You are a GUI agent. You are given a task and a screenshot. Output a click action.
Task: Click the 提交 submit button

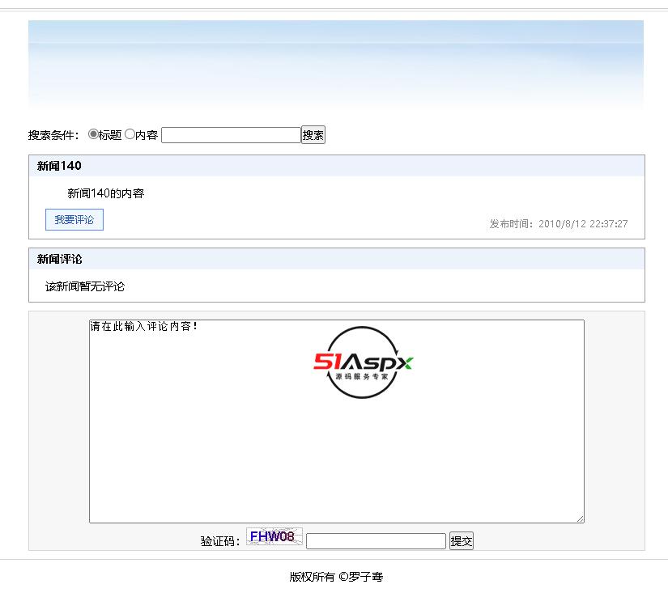pos(462,541)
